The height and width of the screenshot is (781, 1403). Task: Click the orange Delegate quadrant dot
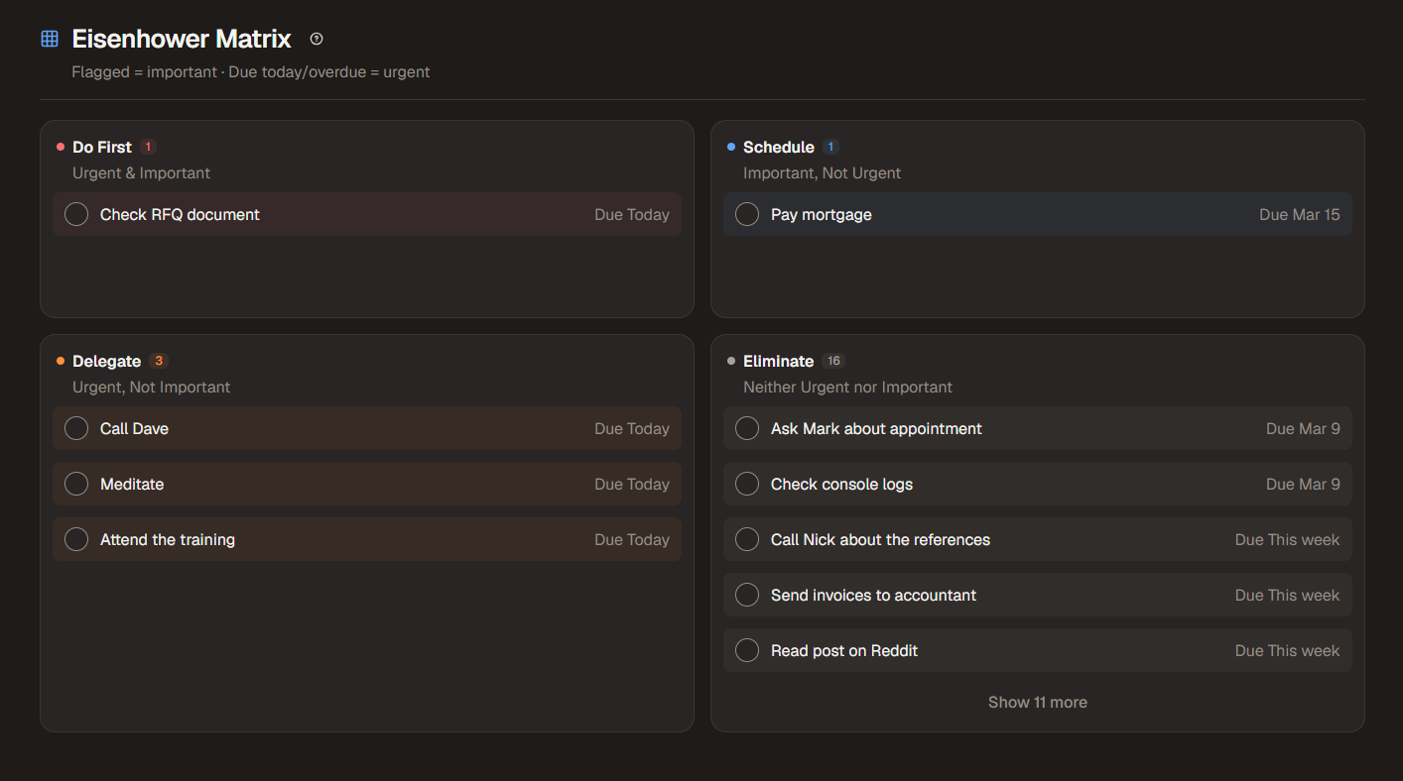(61, 361)
